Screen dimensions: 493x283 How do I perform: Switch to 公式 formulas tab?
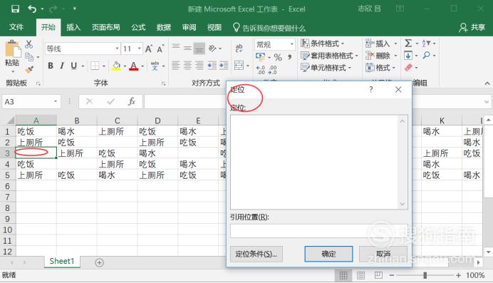tap(138, 27)
